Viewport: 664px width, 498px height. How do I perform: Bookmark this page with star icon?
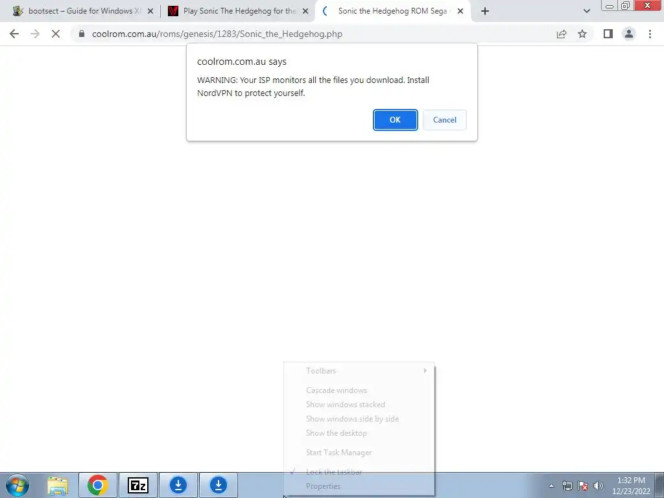[582, 34]
